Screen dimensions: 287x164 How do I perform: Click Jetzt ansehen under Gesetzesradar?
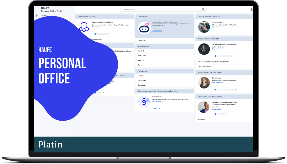(x=157, y=101)
